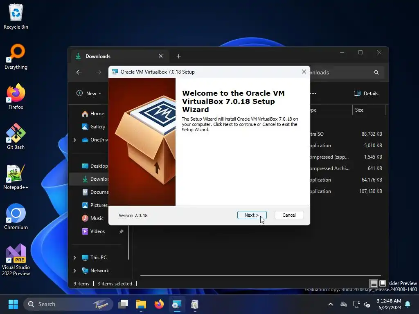The height and width of the screenshot is (314, 419).
Task: Click the horizontal scrollbar in File Explorer
Action: 260,275
